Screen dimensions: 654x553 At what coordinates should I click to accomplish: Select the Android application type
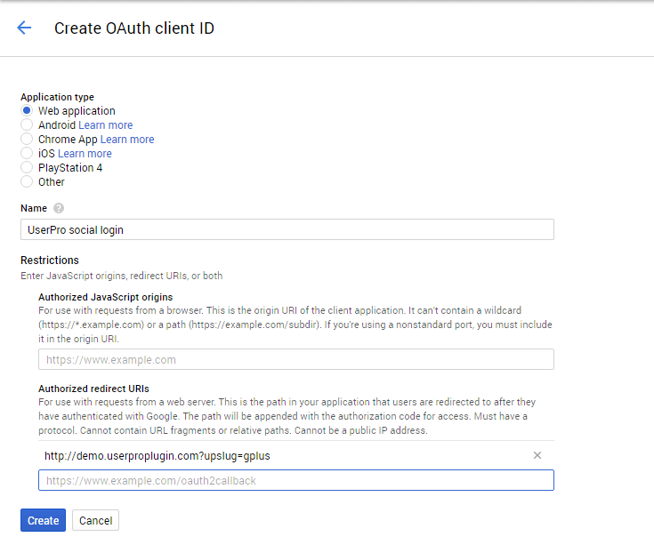click(27, 125)
